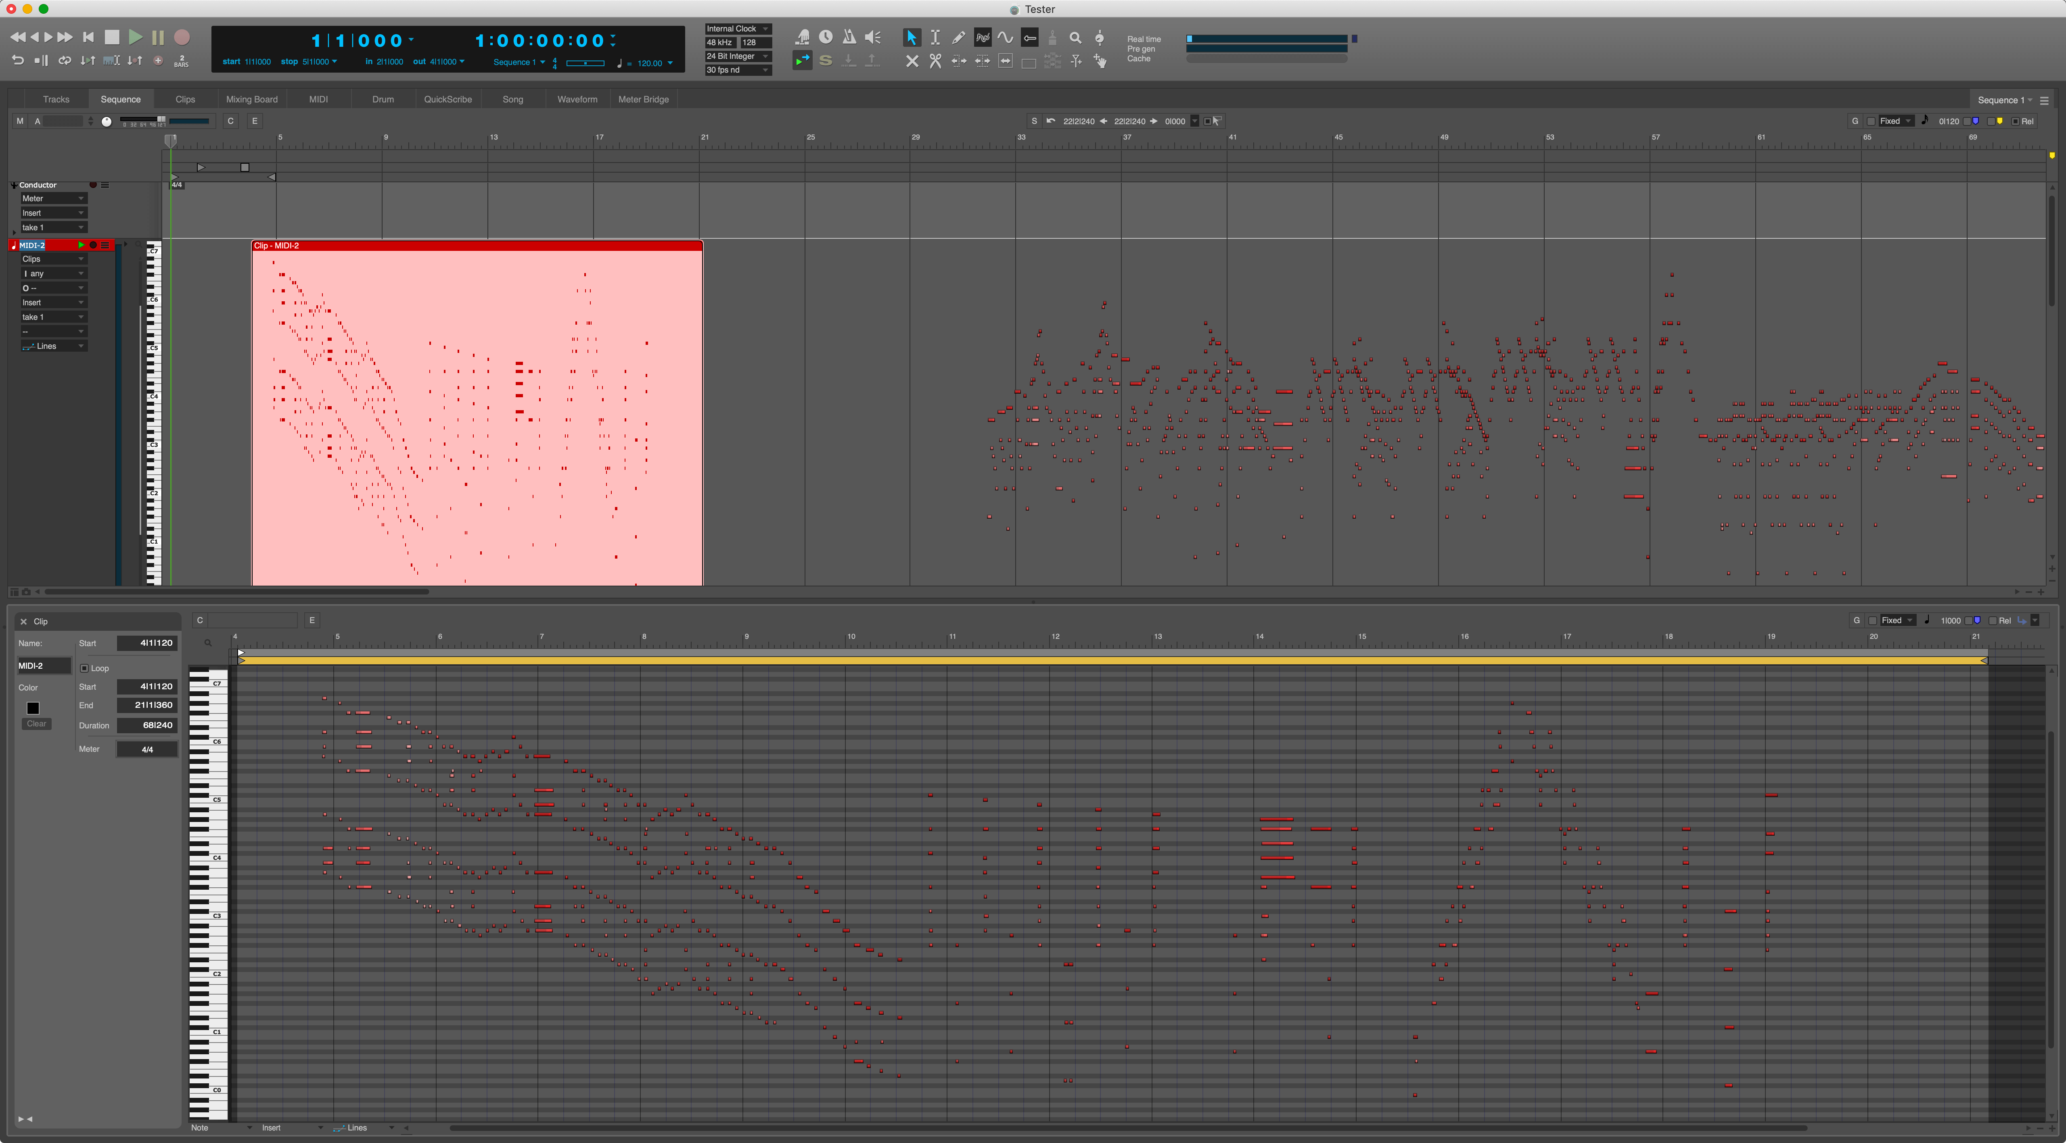Click the Duration field showing 68|240
Screen dimensions: 2066x1143
(146, 726)
